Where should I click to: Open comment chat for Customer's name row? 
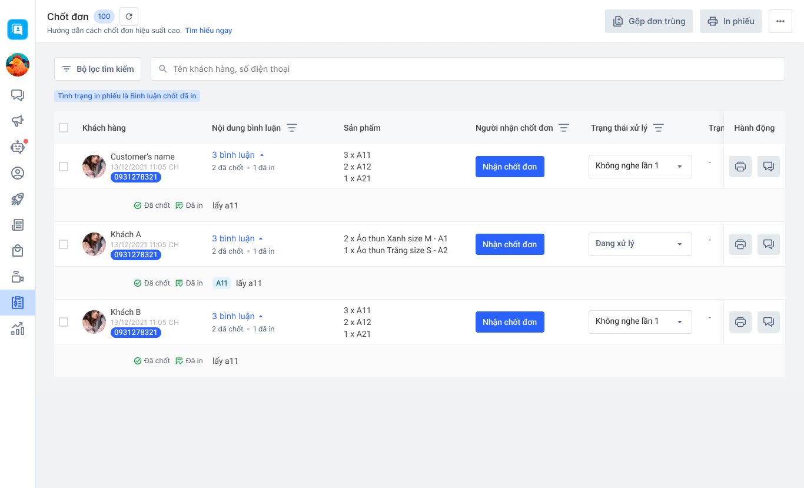pos(769,167)
